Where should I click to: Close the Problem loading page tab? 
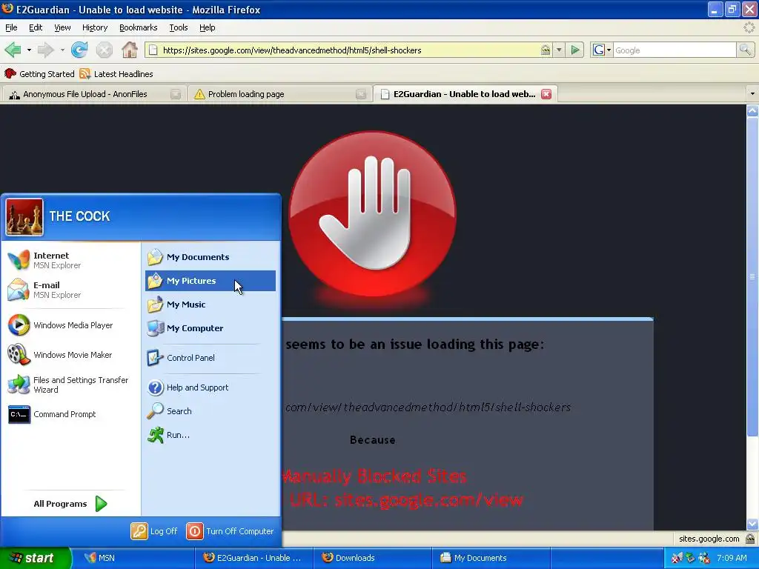361,94
